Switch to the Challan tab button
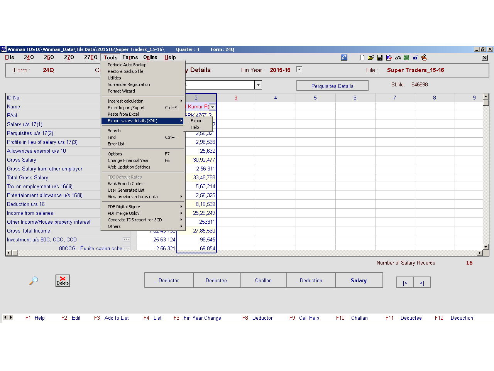 point(263,280)
